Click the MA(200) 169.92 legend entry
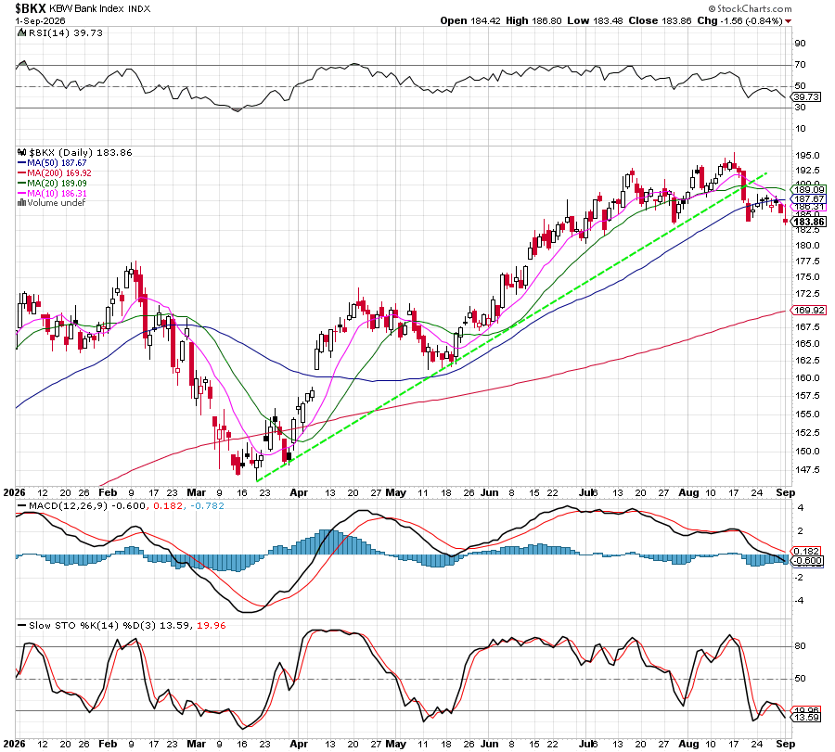This screenshot has width=835, height=752. [59, 173]
